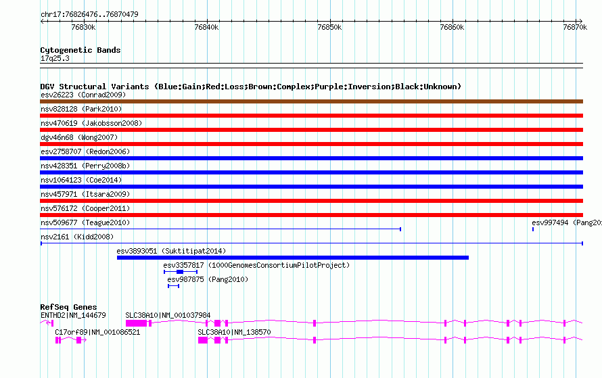The image size is (602, 378).
Task: Click the C17orf89|NM_001086521 gene label
Action: (x=97, y=332)
